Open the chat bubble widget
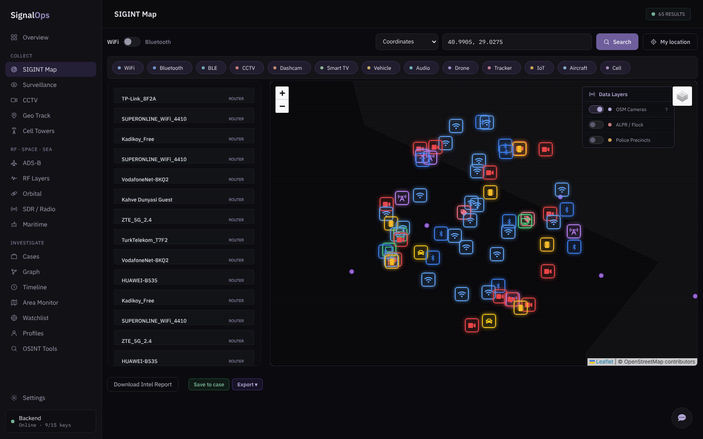 682,418
